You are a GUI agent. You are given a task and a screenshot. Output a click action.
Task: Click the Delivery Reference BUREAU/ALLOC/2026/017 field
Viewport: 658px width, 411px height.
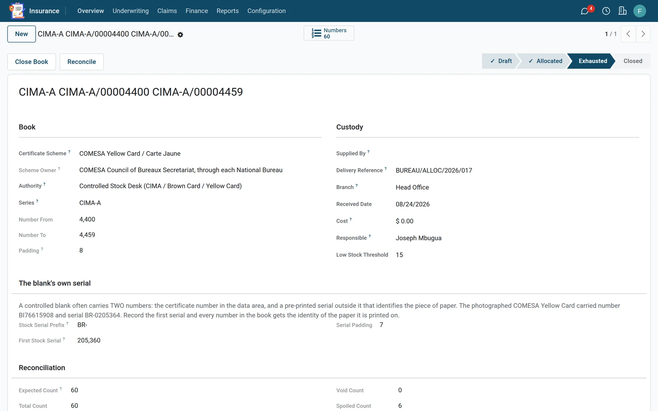[517, 170]
